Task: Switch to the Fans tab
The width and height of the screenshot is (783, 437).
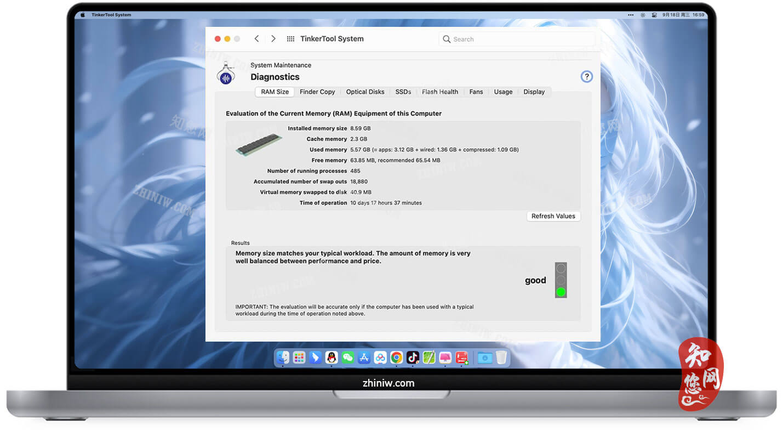Action: pos(476,92)
